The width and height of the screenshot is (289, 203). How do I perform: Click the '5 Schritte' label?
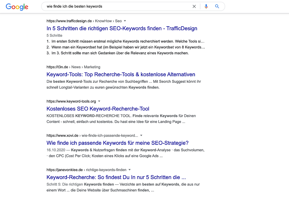click(x=54, y=35)
